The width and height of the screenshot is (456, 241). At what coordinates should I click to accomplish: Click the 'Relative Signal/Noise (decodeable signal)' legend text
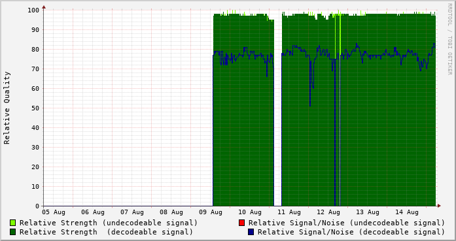point(351,232)
